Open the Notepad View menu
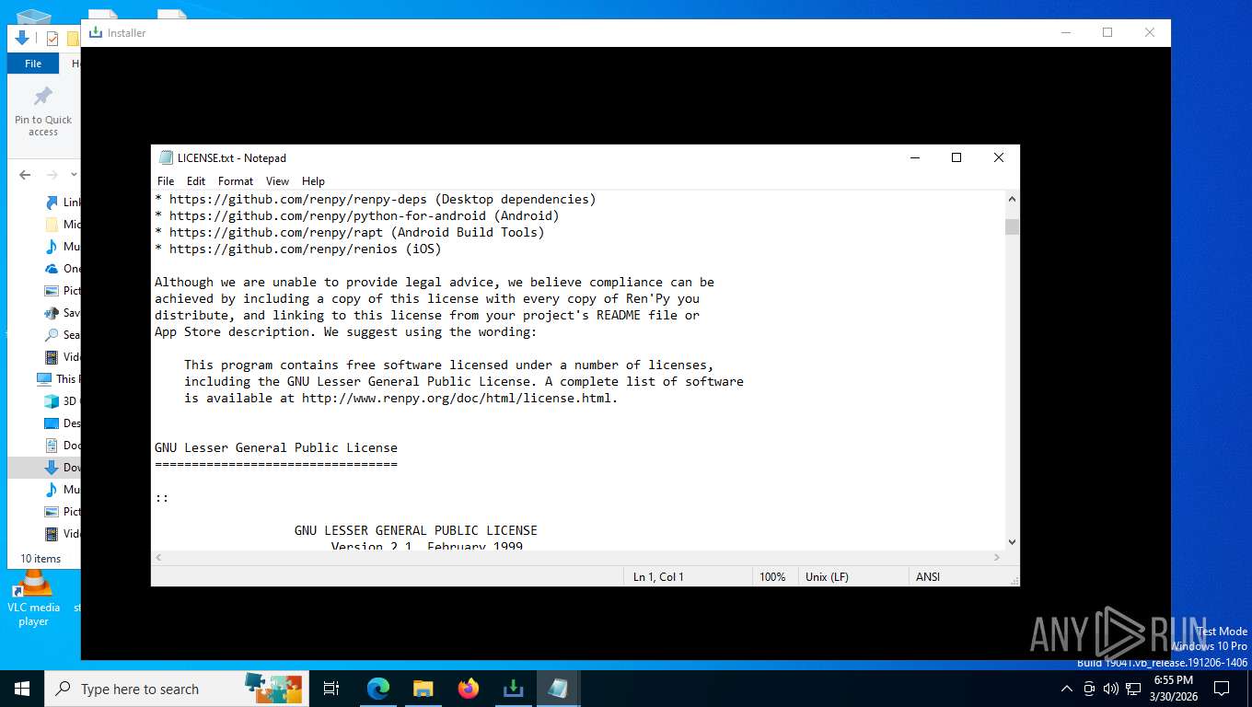 (x=277, y=181)
